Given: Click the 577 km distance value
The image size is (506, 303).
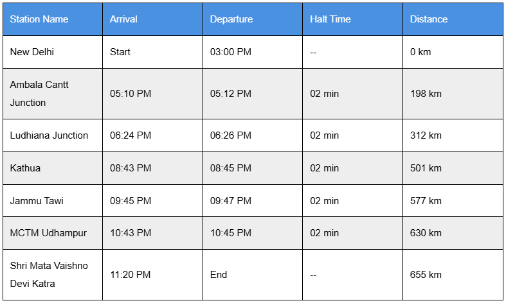Looking at the screenshot, I should pyautogui.click(x=426, y=201).
